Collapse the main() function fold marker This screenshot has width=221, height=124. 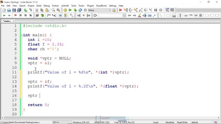click(22, 35)
